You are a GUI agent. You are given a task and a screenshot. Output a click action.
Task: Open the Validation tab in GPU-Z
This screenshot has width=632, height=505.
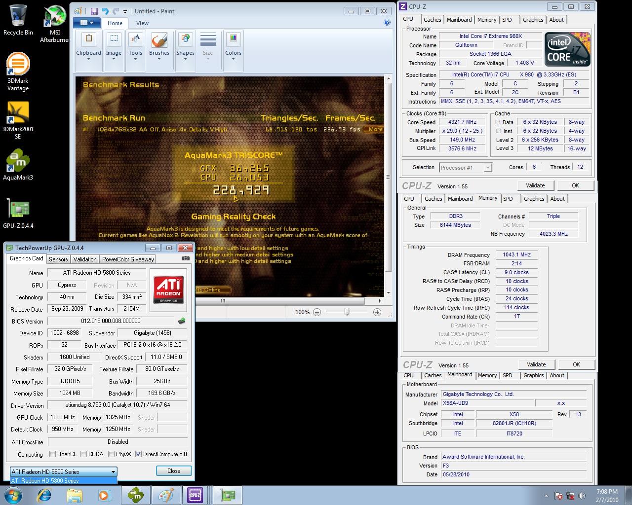point(85,259)
